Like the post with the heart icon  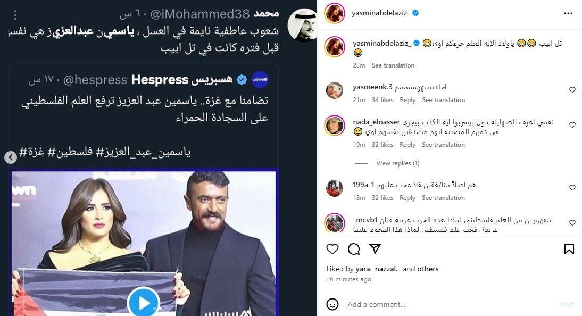[x=332, y=249]
